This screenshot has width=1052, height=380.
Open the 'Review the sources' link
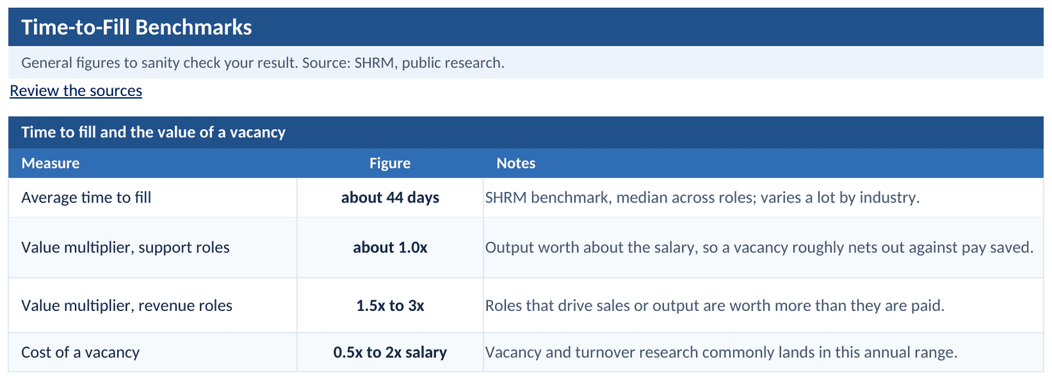pos(76,91)
